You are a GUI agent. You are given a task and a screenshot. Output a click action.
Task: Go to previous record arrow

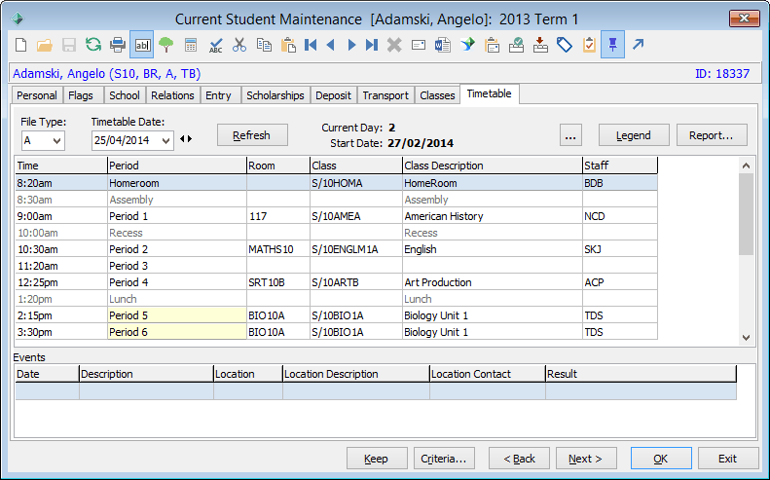click(x=331, y=45)
